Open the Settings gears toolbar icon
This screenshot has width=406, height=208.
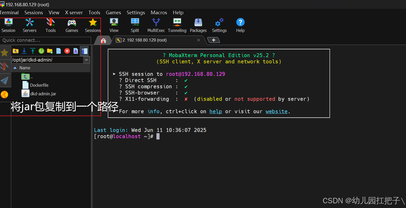219,25
